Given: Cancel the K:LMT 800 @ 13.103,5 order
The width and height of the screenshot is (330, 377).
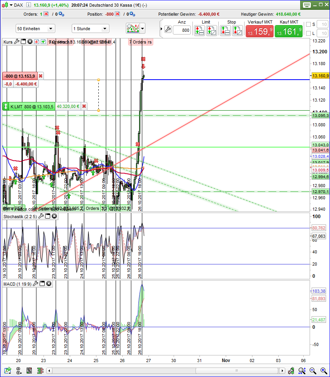Looking at the screenshot, I should (84, 106).
